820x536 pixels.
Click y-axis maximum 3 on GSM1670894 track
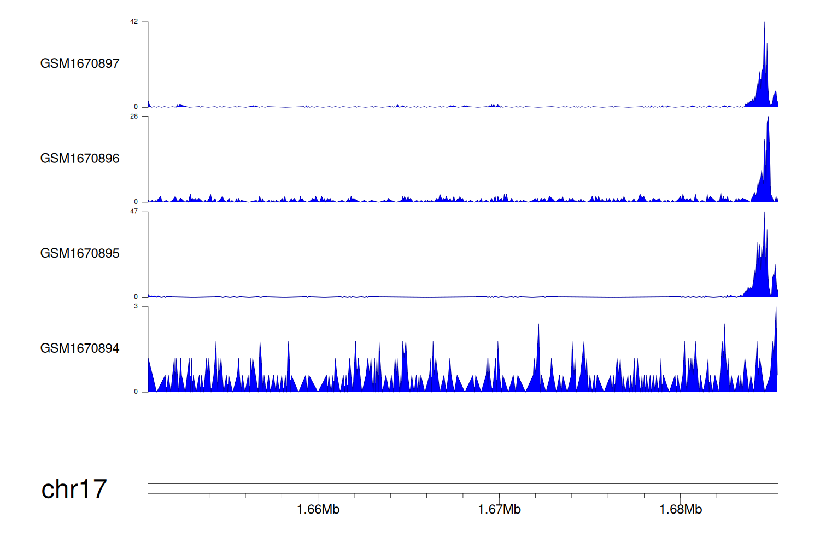pyautogui.click(x=136, y=306)
